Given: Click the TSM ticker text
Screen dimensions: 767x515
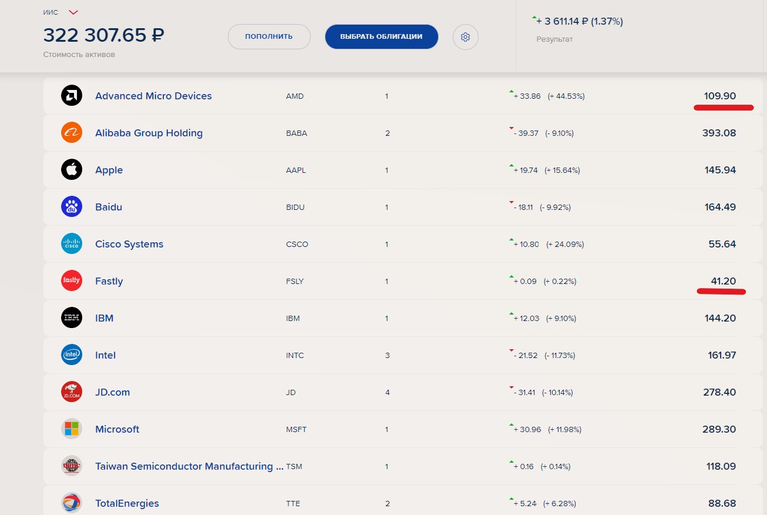Looking at the screenshot, I should 294,466.
